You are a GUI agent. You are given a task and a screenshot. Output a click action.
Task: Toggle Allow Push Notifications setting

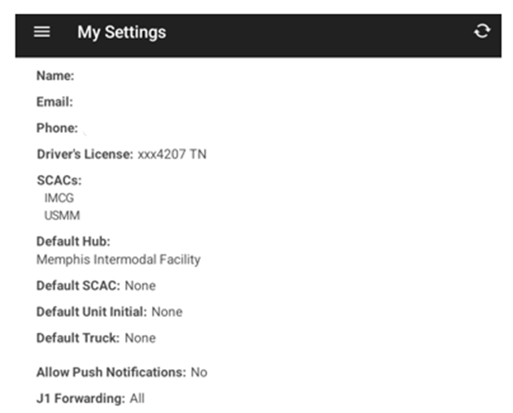coord(122,372)
